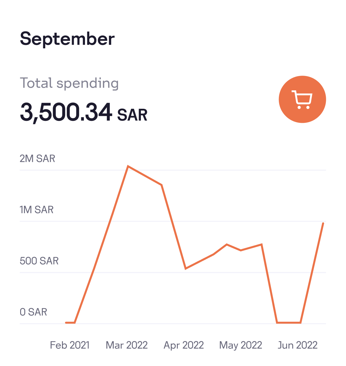Click the 0 SAR axis label
The height and width of the screenshot is (366, 346).
pos(33,312)
